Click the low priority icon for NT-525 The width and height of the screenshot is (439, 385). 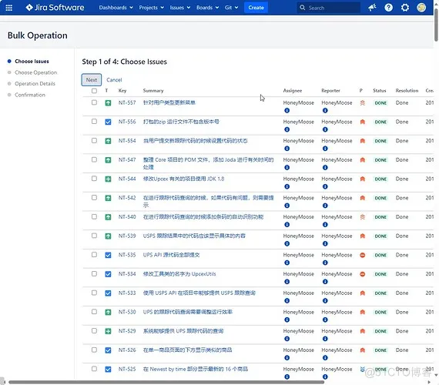(x=362, y=370)
